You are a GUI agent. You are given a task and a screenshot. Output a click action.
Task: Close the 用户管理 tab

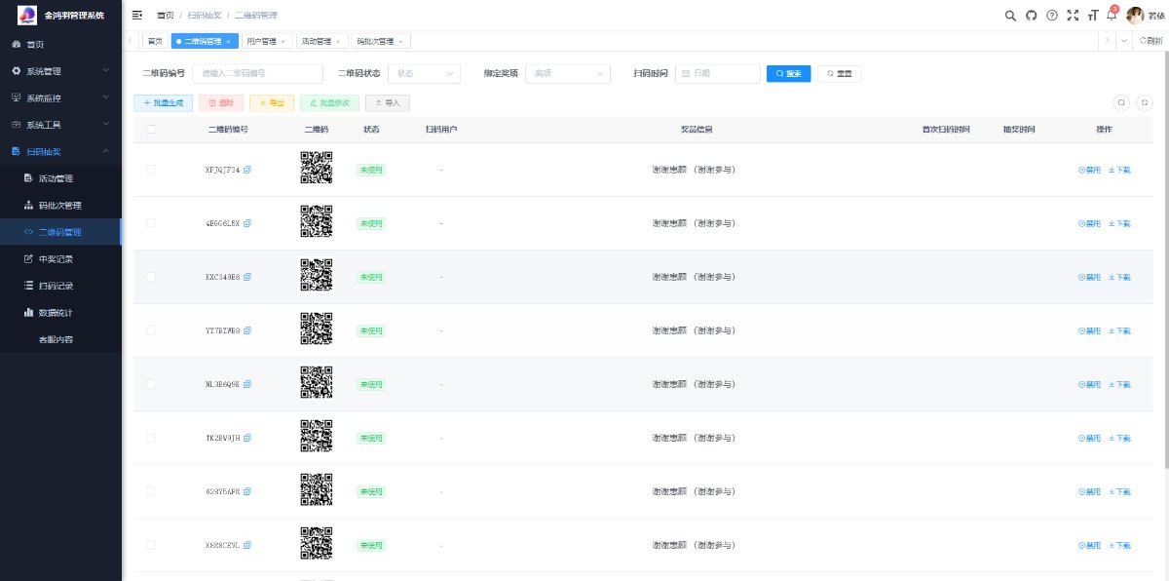(x=283, y=41)
